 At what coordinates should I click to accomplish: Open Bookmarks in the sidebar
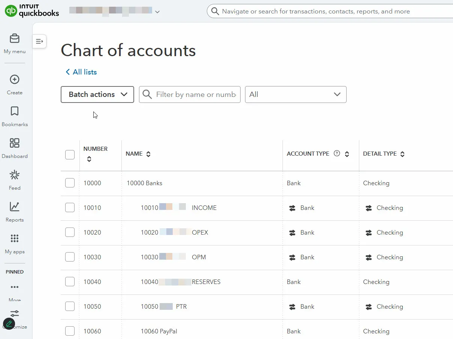(x=15, y=112)
